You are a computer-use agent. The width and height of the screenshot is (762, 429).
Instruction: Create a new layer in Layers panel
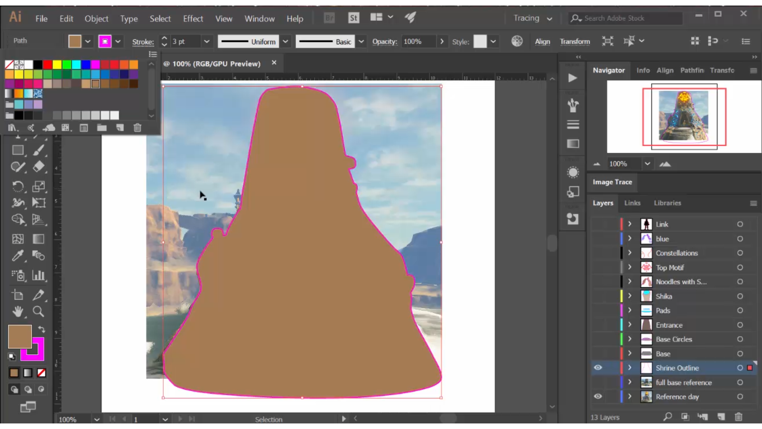tap(721, 417)
